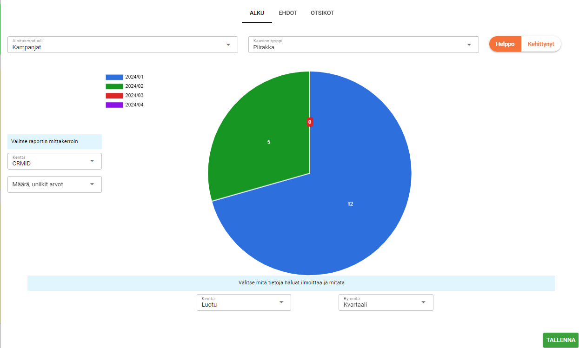This screenshot has height=348, width=579.
Task: Toggle the purple 2024/04 legend swatch
Action: (x=114, y=105)
